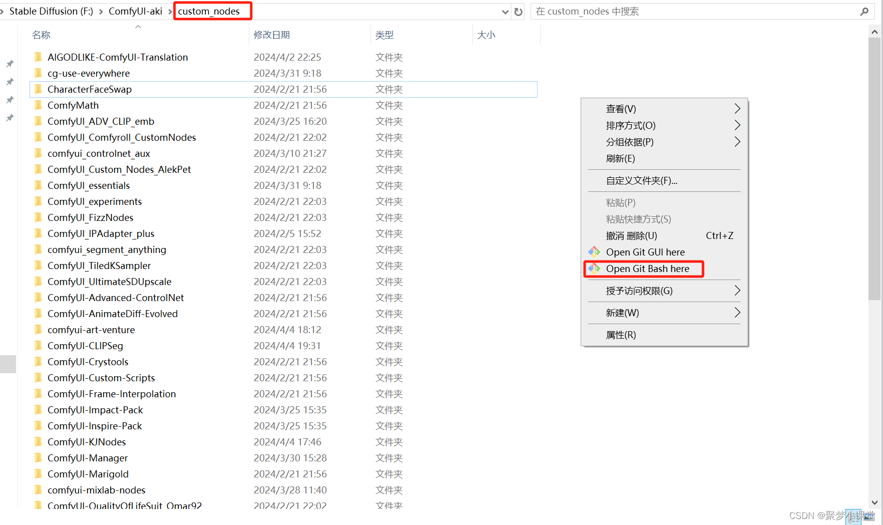Expand the 排序方式(O) submenu arrow
The width and height of the screenshot is (883, 525).
tap(737, 125)
